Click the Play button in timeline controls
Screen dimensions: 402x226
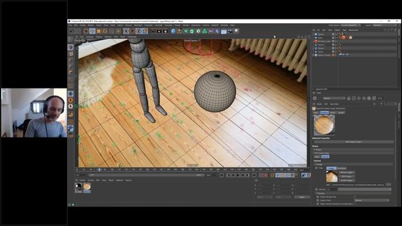point(237,175)
